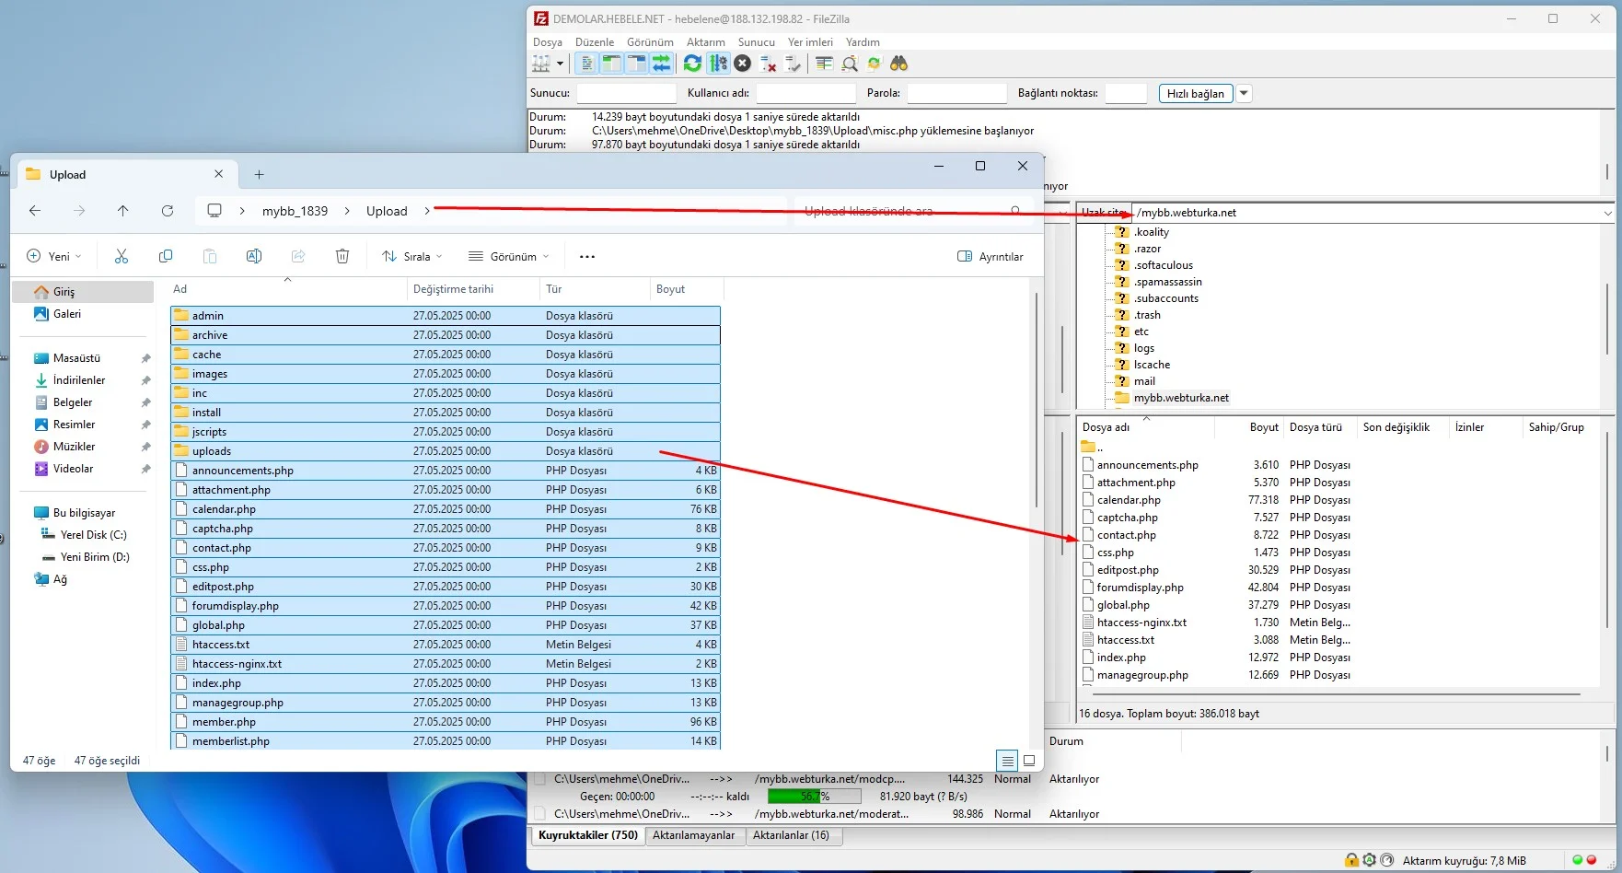This screenshot has height=873, width=1622.
Task: Toggle message log display in FileZilla
Action: [x=586, y=64]
